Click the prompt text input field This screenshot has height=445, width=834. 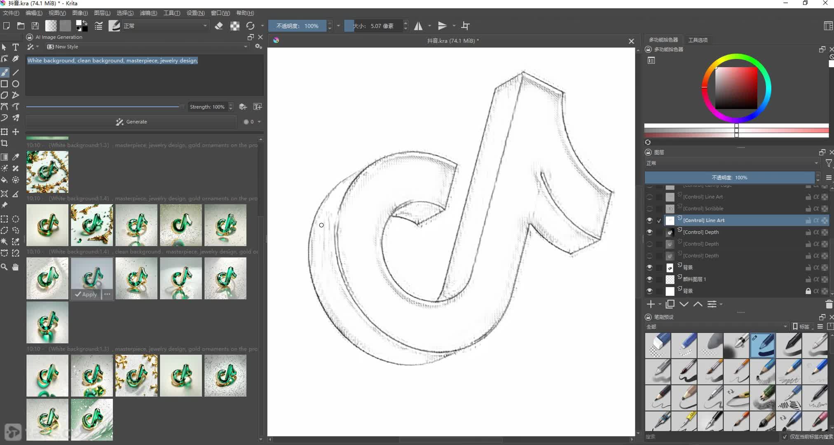(x=145, y=75)
